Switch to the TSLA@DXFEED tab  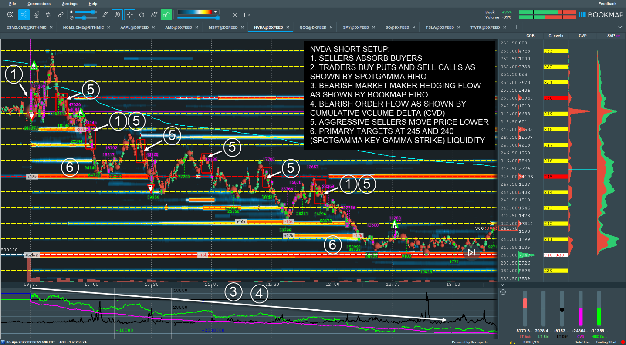click(x=440, y=27)
